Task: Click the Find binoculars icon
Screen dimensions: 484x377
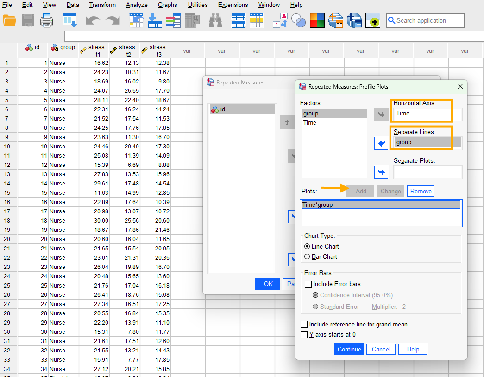Action: pyautogui.click(x=215, y=21)
